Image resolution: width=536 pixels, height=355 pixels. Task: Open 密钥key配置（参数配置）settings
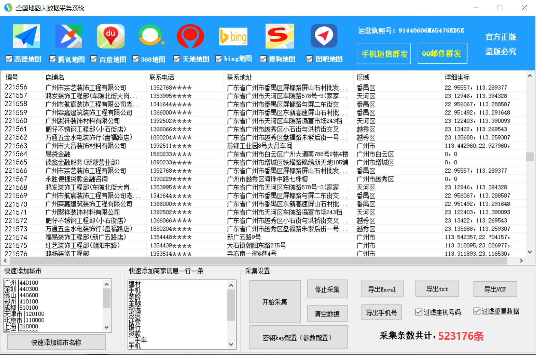(298, 337)
